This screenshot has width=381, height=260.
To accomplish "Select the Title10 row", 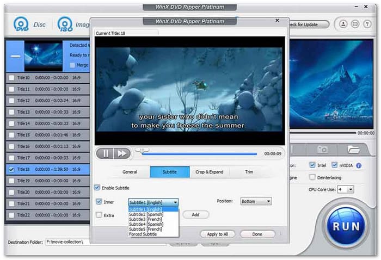I will (x=48, y=78).
